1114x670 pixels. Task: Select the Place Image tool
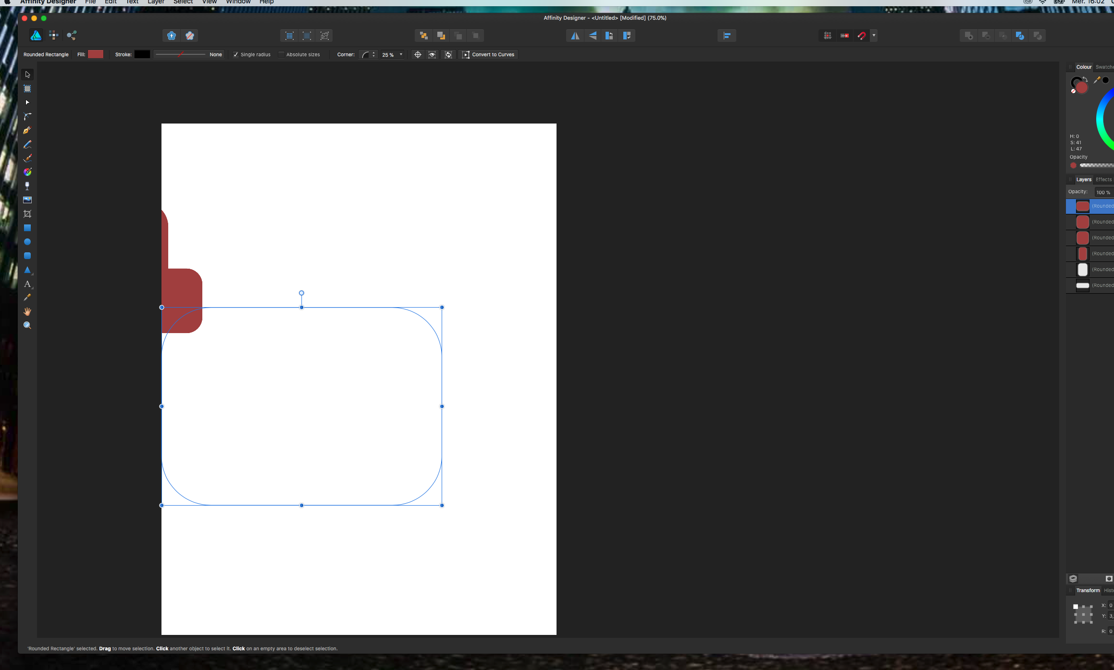[27, 200]
